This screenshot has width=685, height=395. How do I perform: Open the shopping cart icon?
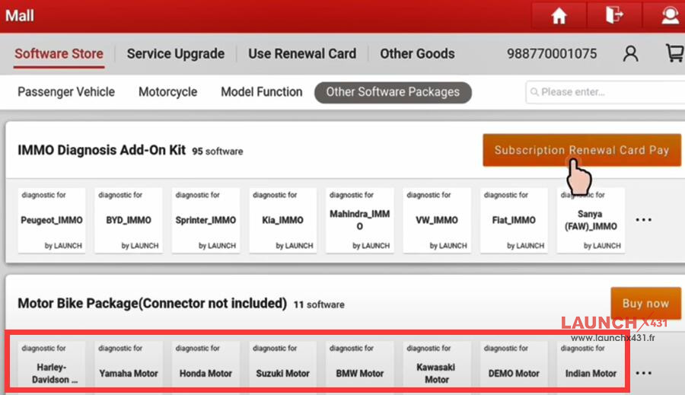click(675, 53)
